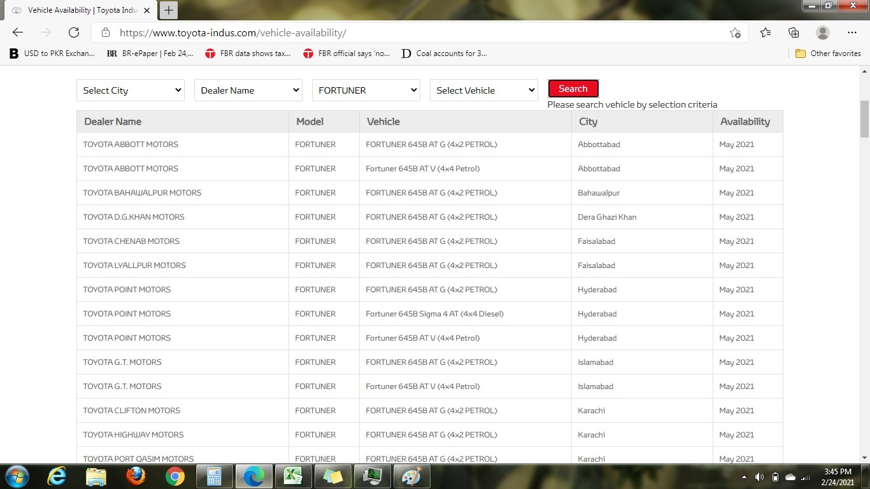Open Edge settings and more menu
This screenshot has width=870, height=489.
[x=852, y=32]
